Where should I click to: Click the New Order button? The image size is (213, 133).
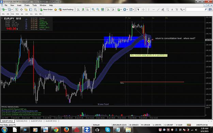[x=46, y=10]
